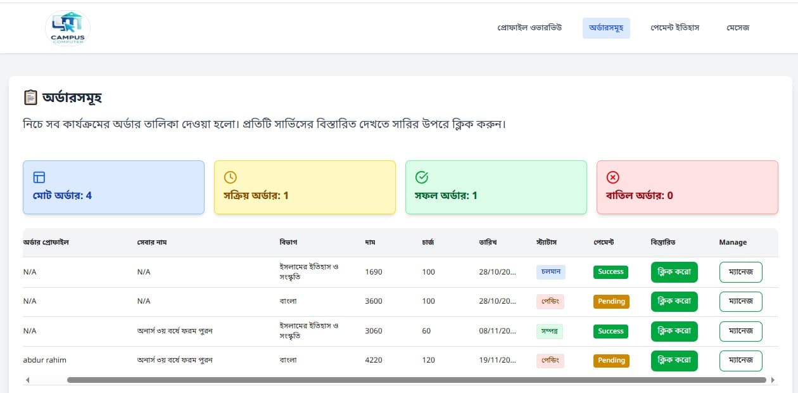Screen dimensions: 798x393
Task: Click the Pending payment badge for 4220 order
Action: pyautogui.click(x=611, y=361)
